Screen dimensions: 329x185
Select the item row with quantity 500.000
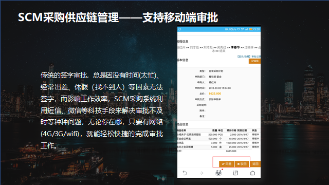(218, 139)
